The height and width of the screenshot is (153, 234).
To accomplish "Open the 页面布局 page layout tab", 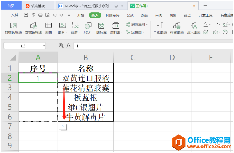I will (x=112, y=15).
